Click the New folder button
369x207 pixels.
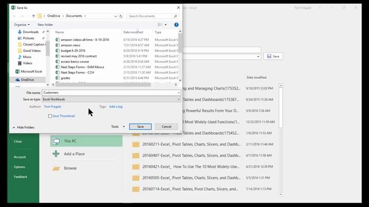[x=45, y=25]
